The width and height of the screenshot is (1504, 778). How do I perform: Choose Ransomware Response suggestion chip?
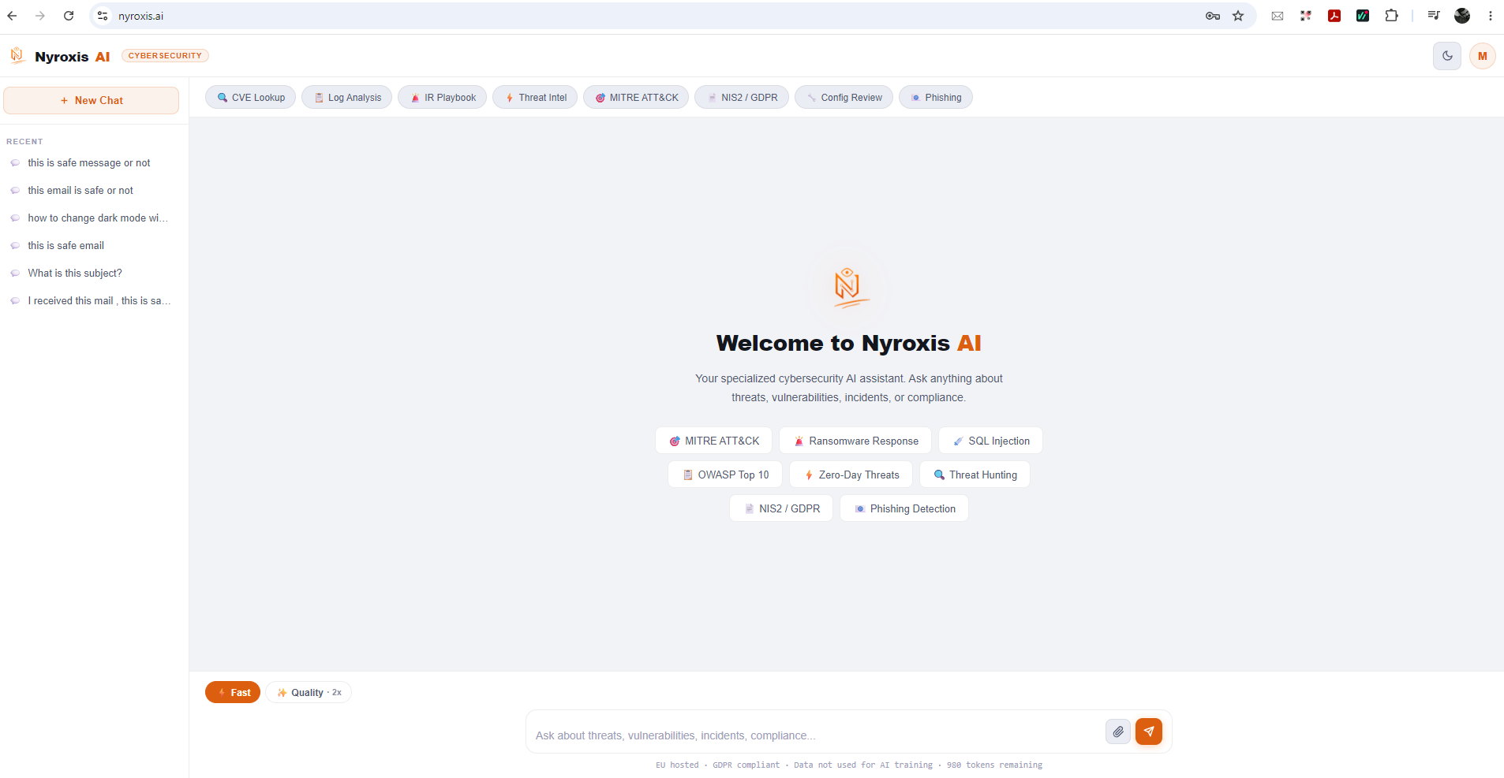click(855, 441)
